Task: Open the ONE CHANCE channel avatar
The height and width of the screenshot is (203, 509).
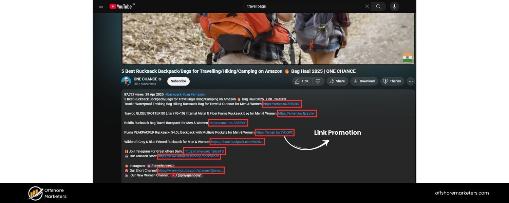Action: click(126, 81)
